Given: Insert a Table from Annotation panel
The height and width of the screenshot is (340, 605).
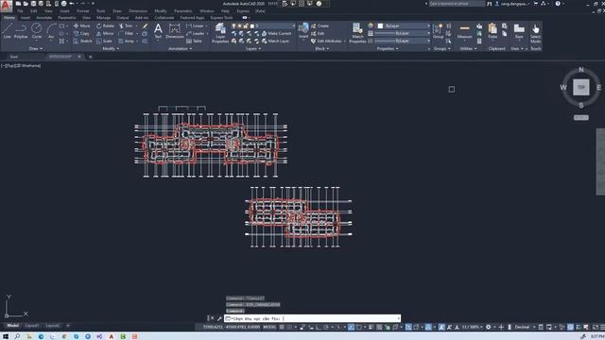Looking at the screenshot, I should (194, 41).
